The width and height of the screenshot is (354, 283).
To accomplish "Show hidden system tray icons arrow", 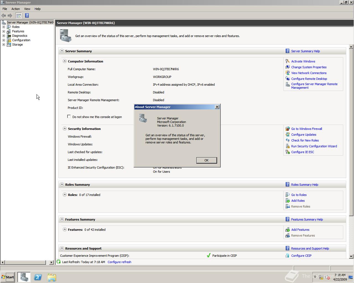I will (315, 277).
